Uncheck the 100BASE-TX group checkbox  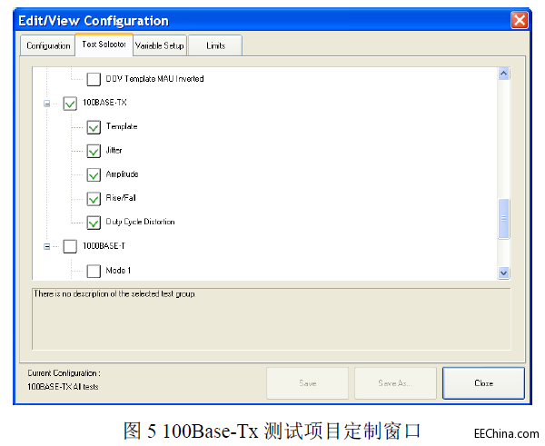[x=70, y=104]
